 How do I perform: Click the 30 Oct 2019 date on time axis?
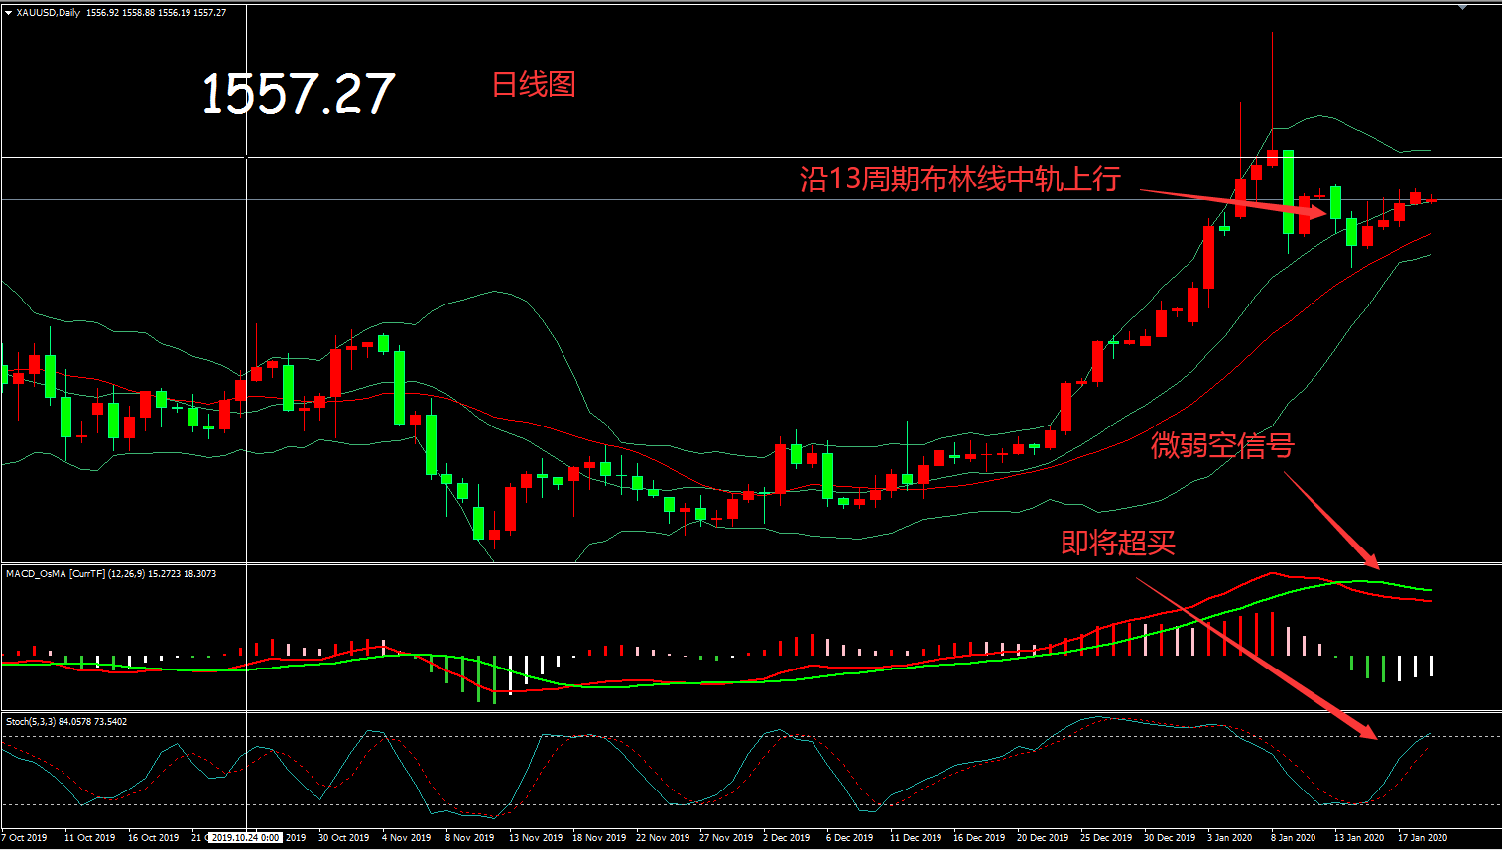(343, 838)
